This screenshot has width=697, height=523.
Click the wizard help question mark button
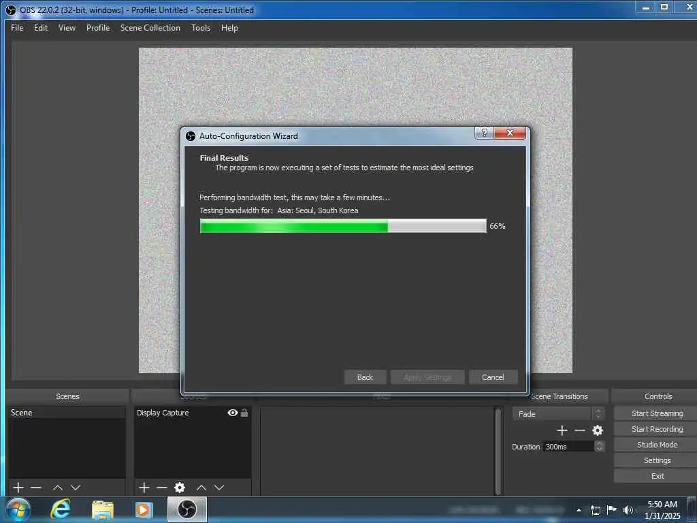[x=484, y=133]
